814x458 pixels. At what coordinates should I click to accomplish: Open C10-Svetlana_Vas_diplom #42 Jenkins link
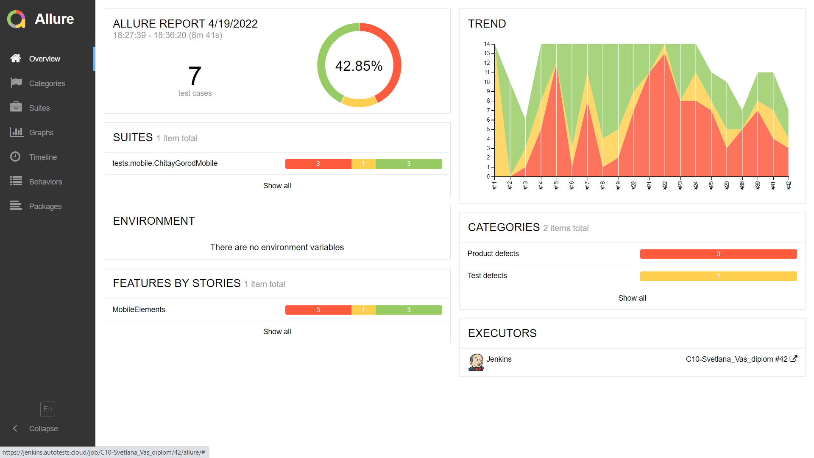tap(736, 359)
